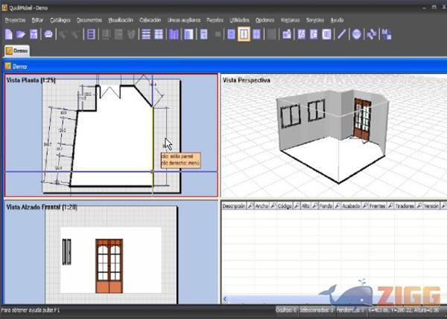This screenshot has height=319, width=447.
Task: Open the Ayuda menu
Action: (337, 20)
